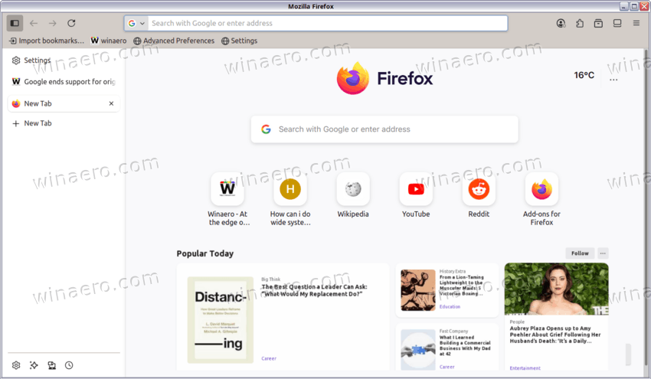Image resolution: width=651 pixels, height=379 pixels.
Task: Follow the Popular Today section
Action: pos(580,253)
